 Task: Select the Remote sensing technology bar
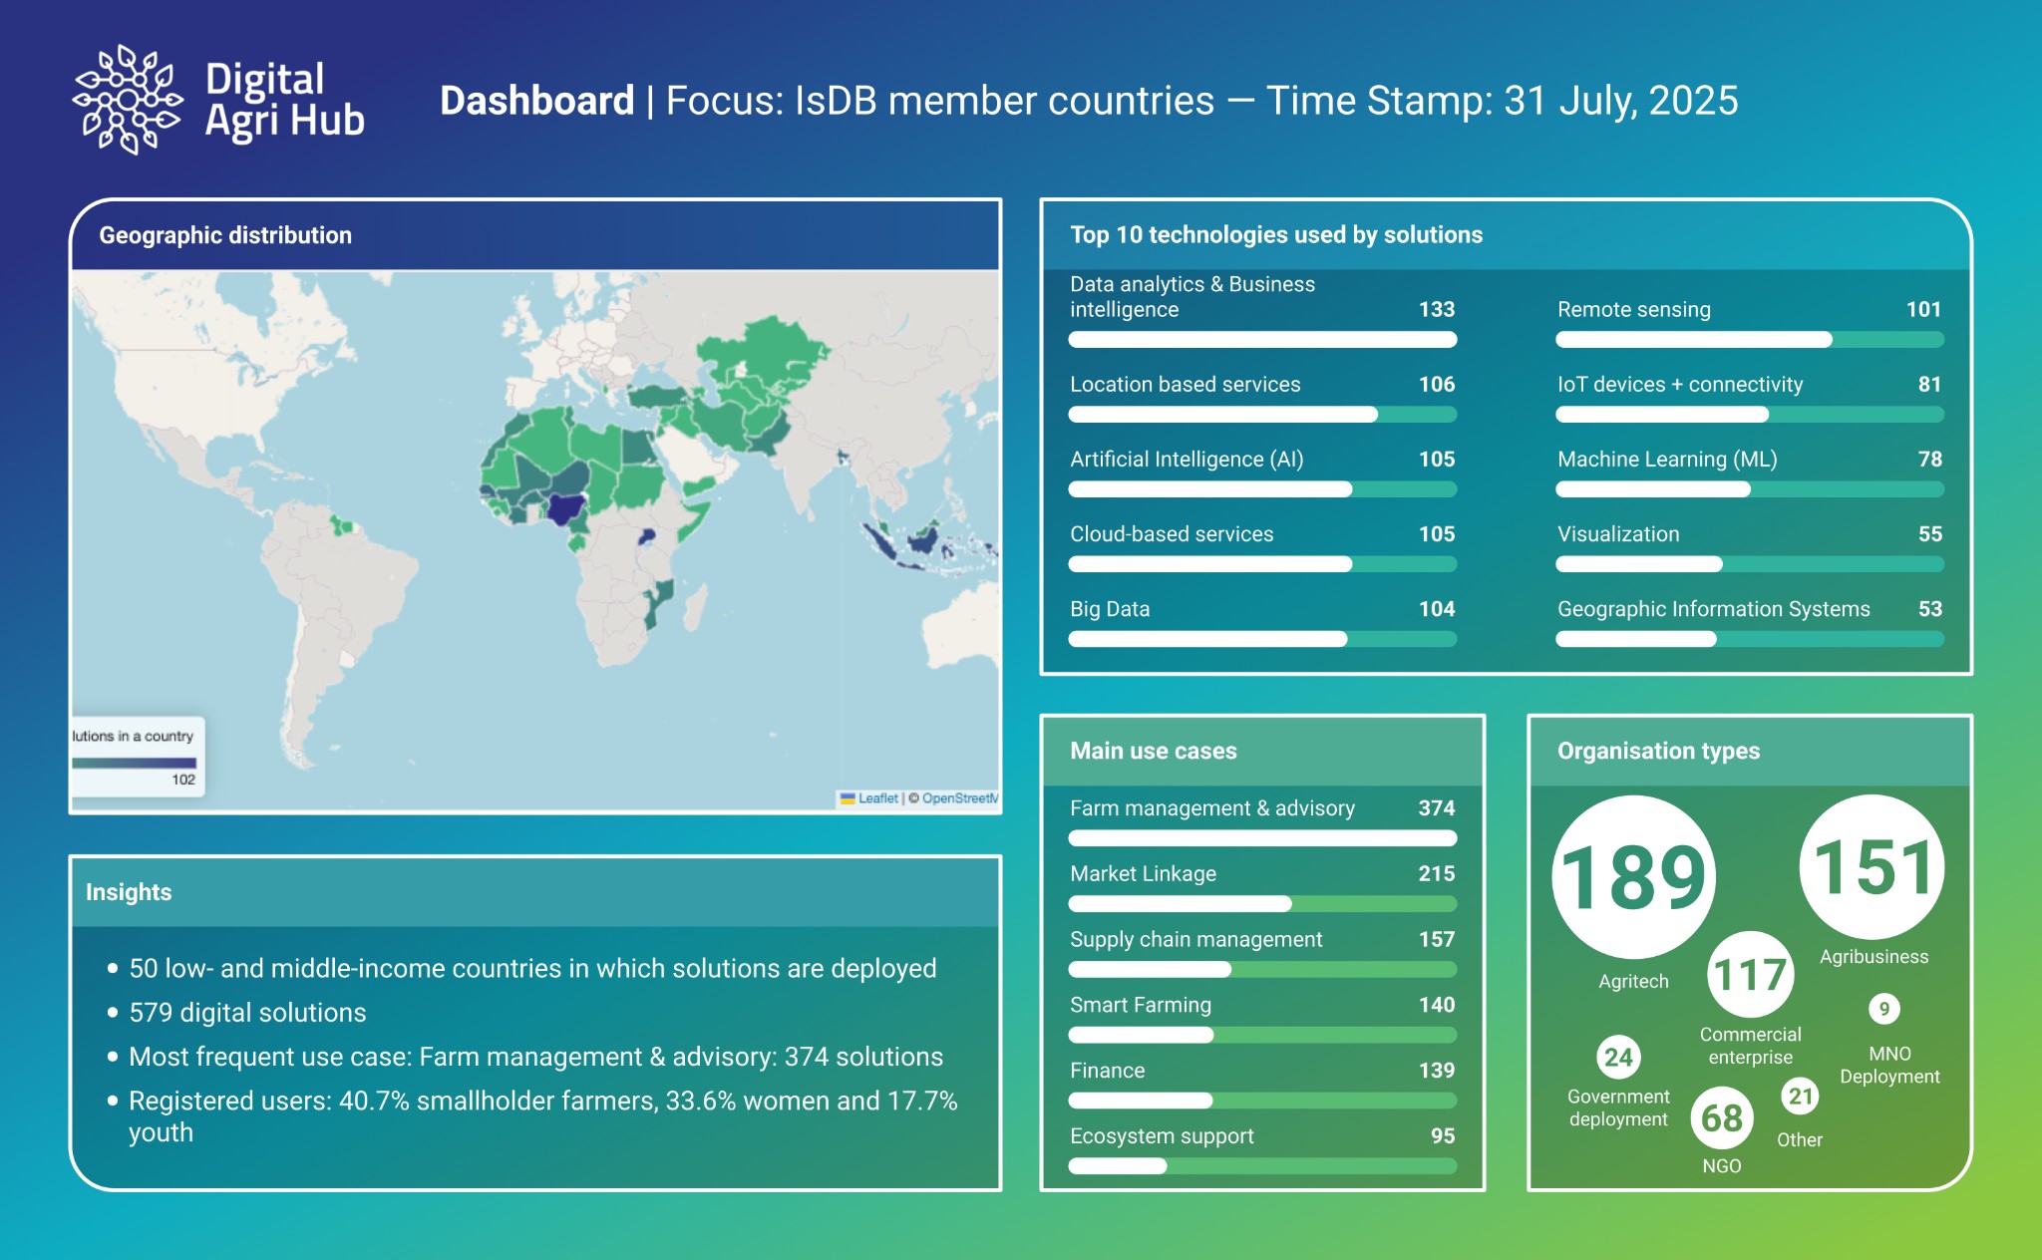tap(1749, 340)
